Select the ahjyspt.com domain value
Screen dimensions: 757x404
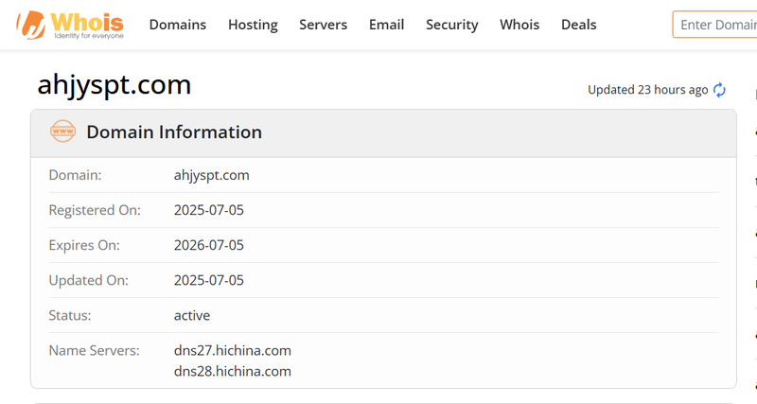pos(211,175)
